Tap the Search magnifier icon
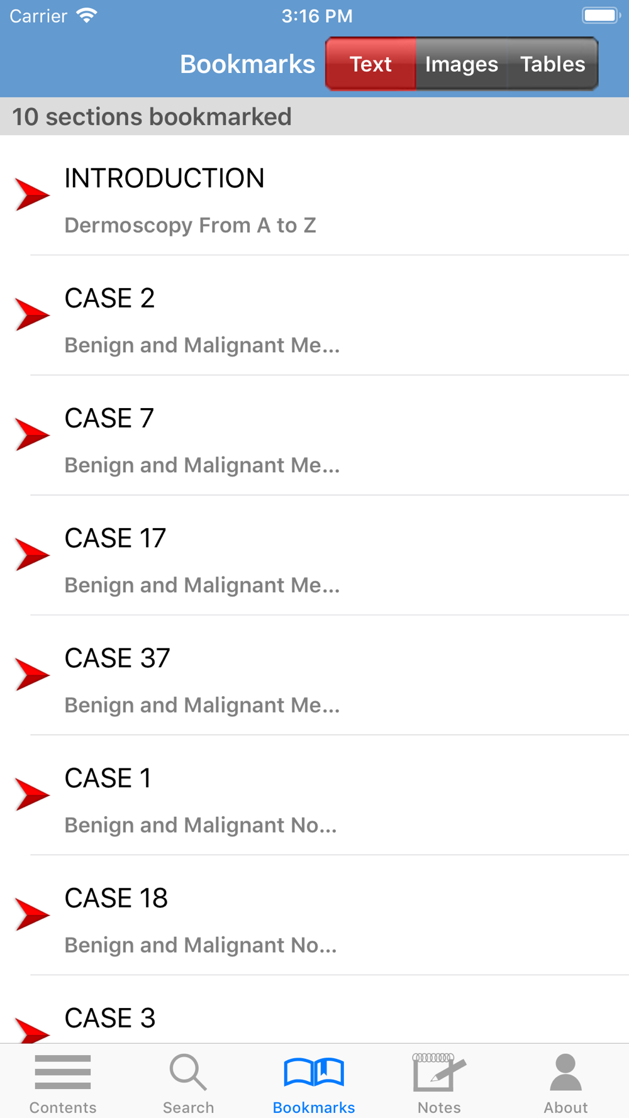The width and height of the screenshot is (629, 1118). 188,1071
